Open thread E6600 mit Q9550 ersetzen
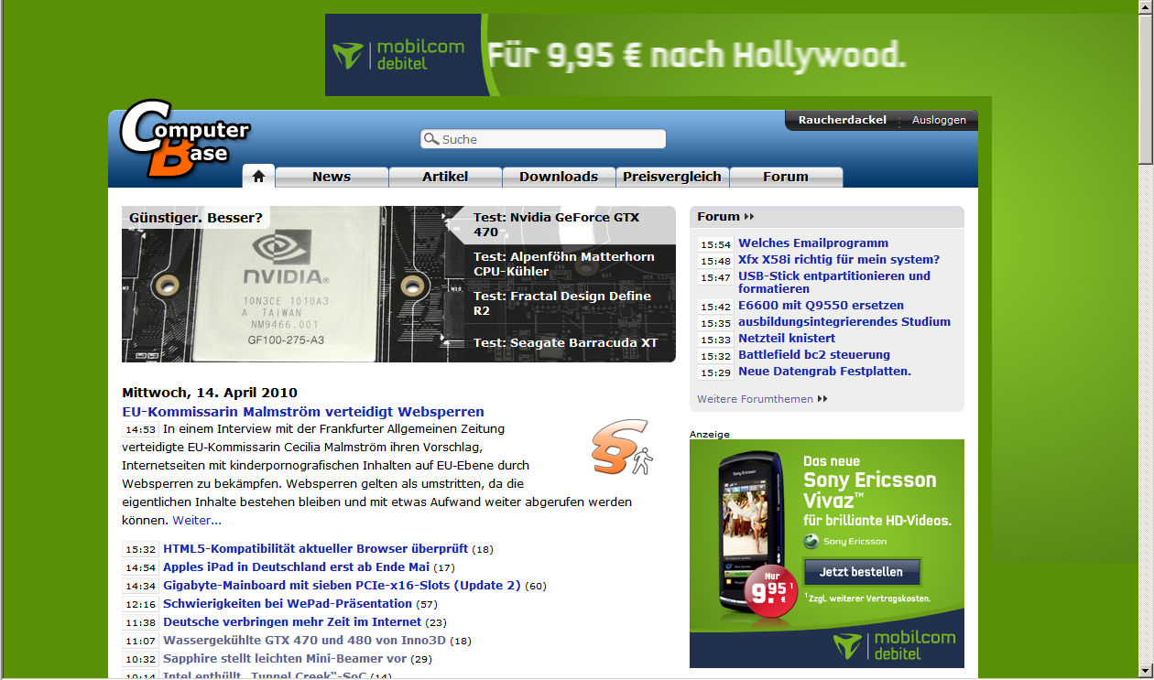The image size is (1154, 680). (821, 305)
